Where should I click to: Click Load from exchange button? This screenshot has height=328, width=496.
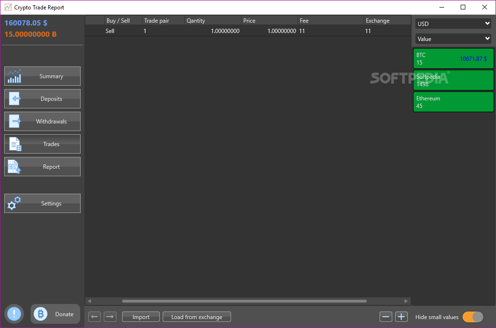pyautogui.click(x=197, y=317)
